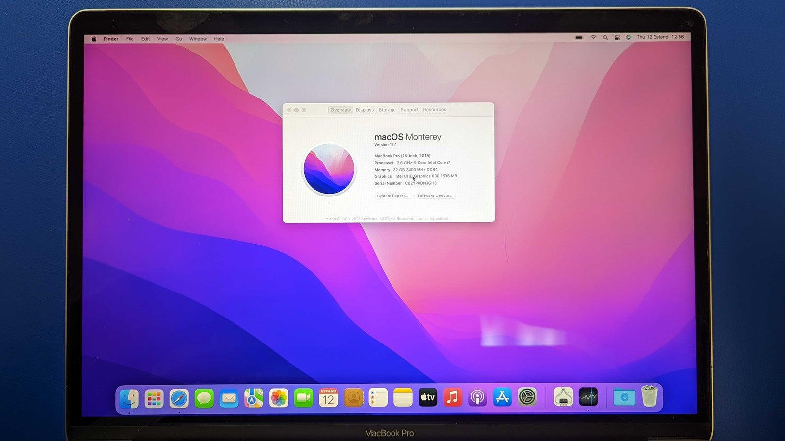Launch Maps from the Dock

point(254,398)
